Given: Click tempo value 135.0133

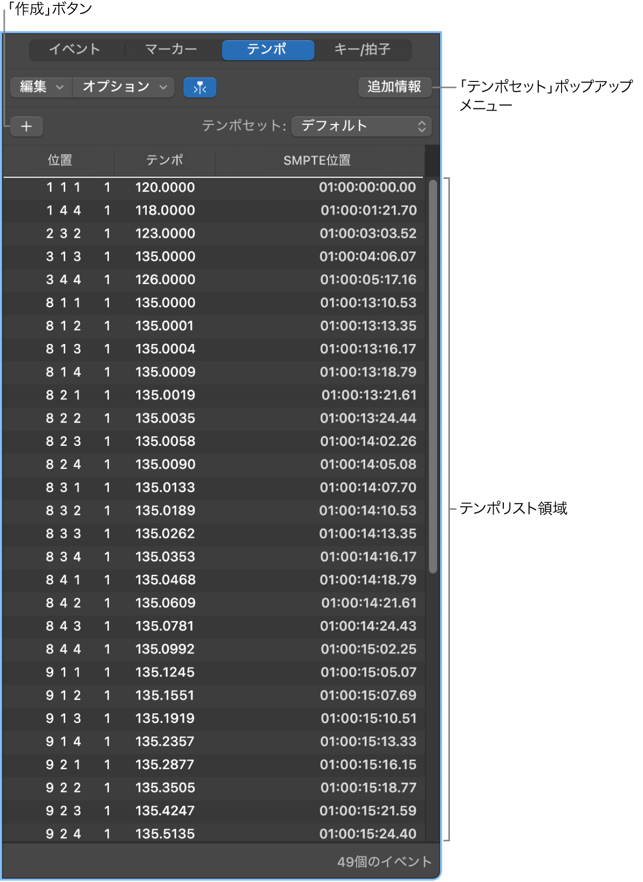Looking at the screenshot, I should tap(165, 488).
